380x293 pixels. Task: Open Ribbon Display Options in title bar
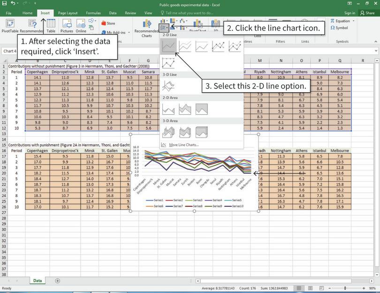350,3
